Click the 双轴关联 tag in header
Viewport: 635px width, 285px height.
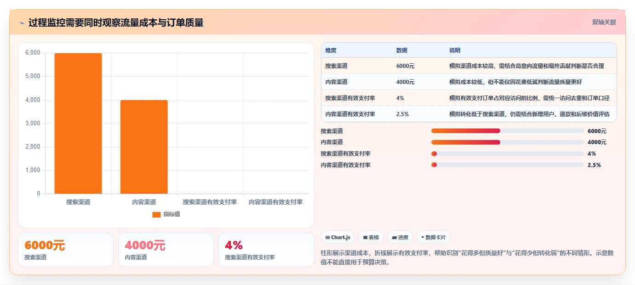(604, 22)
